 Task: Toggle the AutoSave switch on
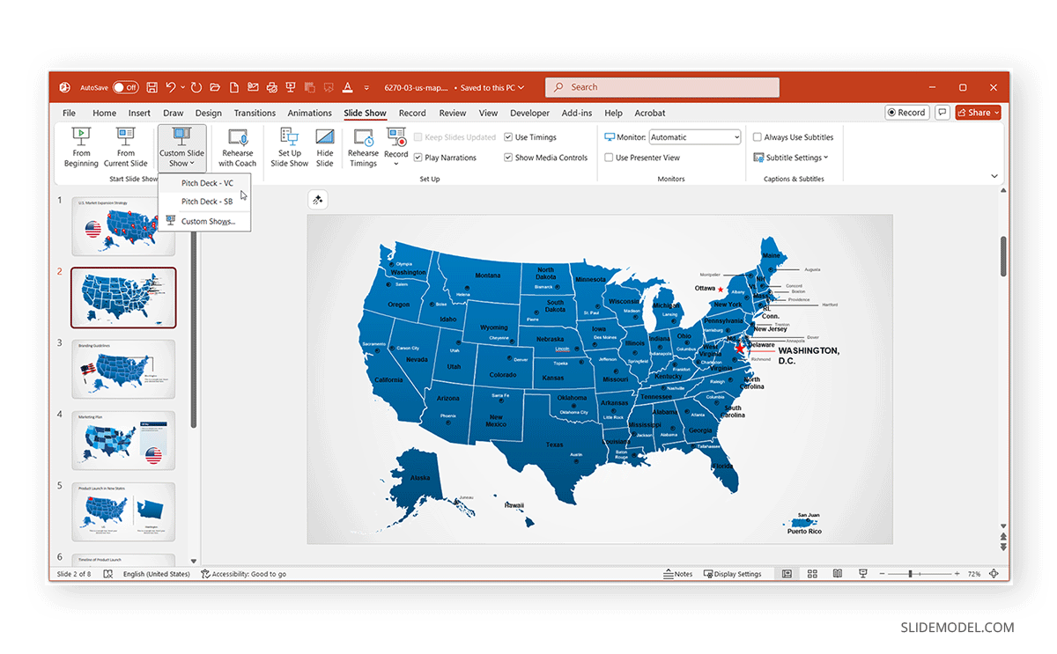click(124, 87)
